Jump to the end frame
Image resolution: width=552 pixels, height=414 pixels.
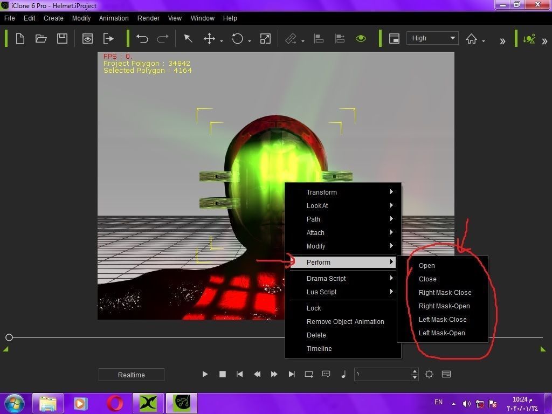[292, 374]
